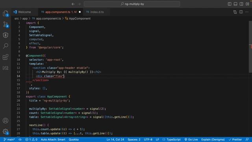Image resolution: width=252 pixels, height=142 pixels.
Task: Click Ln 14, Col 24 status item
Action: pyautogui.click(x=115, y=140)
